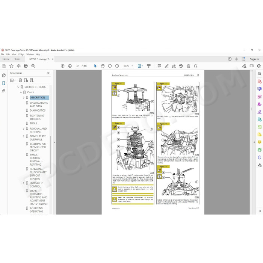The height and width of the screenshot is (263, 263).
Task: Choose the Selection arrow tool
Action: pos(95,66)
